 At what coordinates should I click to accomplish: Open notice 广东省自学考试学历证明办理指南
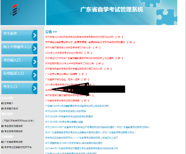[x=62, y=101]
